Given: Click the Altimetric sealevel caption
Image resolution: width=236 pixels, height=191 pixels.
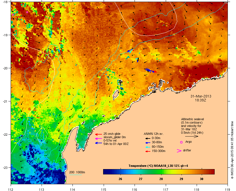Looking at the screenshot, I should pyautogui.click(x=192, y=119).
